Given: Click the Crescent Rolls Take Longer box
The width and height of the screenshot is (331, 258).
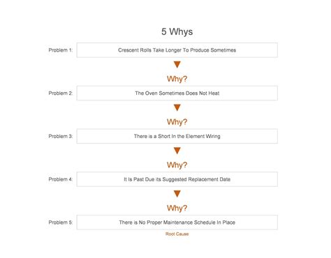Looking at the screenshot, I should point(177,50).
